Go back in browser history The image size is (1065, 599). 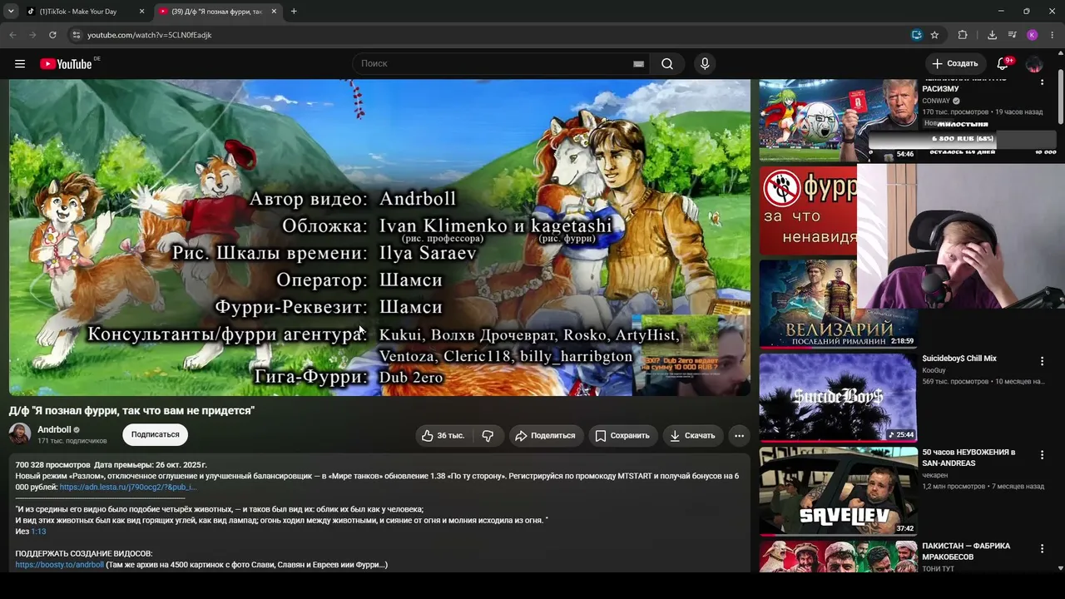[12, 35]
